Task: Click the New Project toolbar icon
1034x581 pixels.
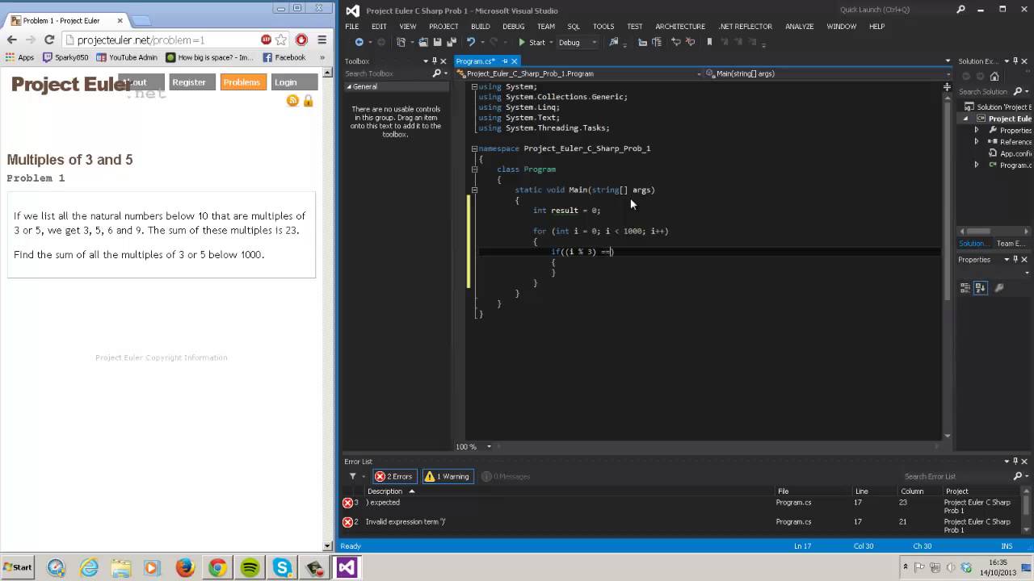Action: pyautogui.click(x=401, y=42)
